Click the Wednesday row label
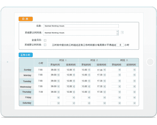The height and width of the screenshot is (125, 157). point(26,87)
